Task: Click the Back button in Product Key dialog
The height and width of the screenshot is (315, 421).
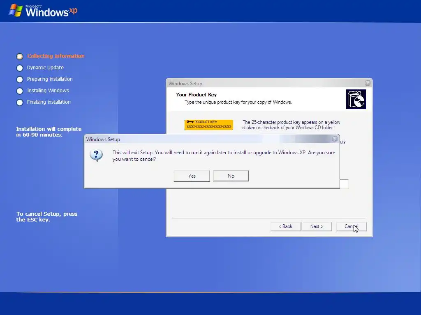Action: [286, 226]
